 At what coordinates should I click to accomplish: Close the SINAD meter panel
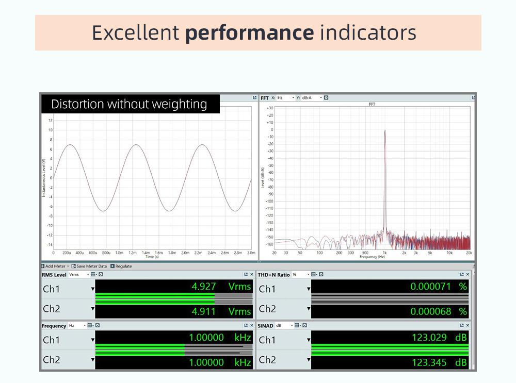point(468,326)
